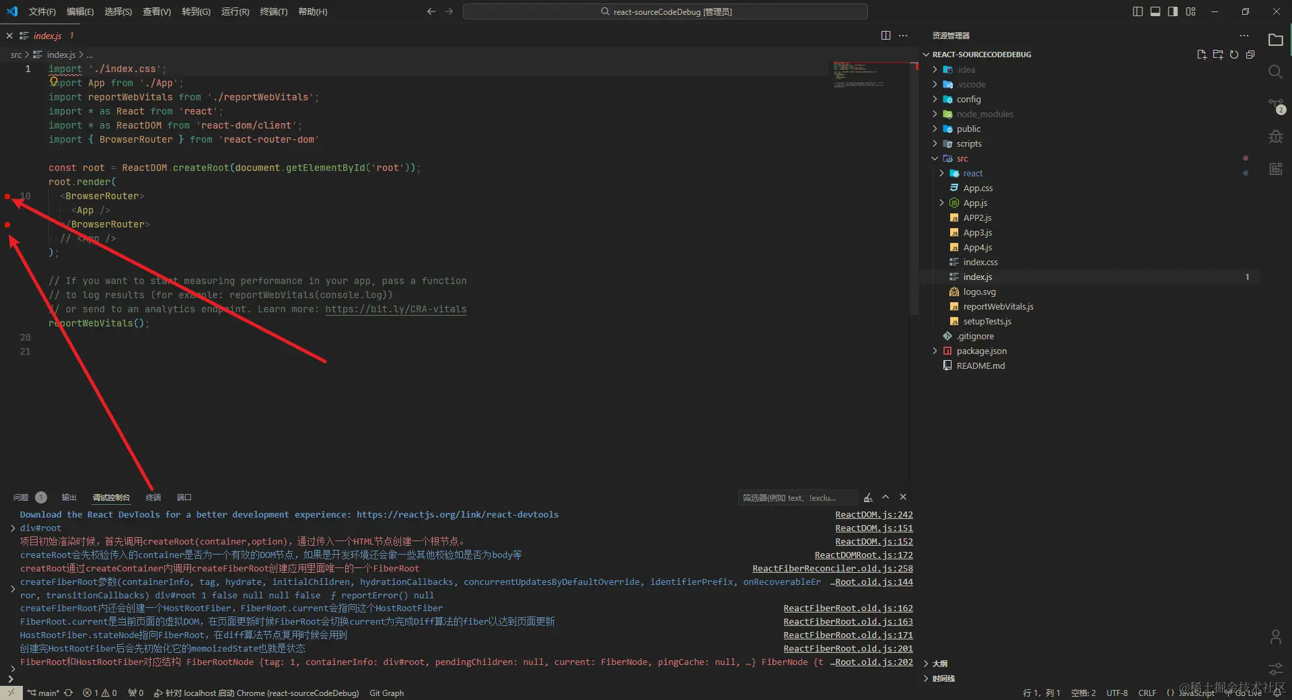Viewport: 1292px width, 700px height.
Task: Switch to the 问题 panel tab
Action: click(x=21, y=497)
